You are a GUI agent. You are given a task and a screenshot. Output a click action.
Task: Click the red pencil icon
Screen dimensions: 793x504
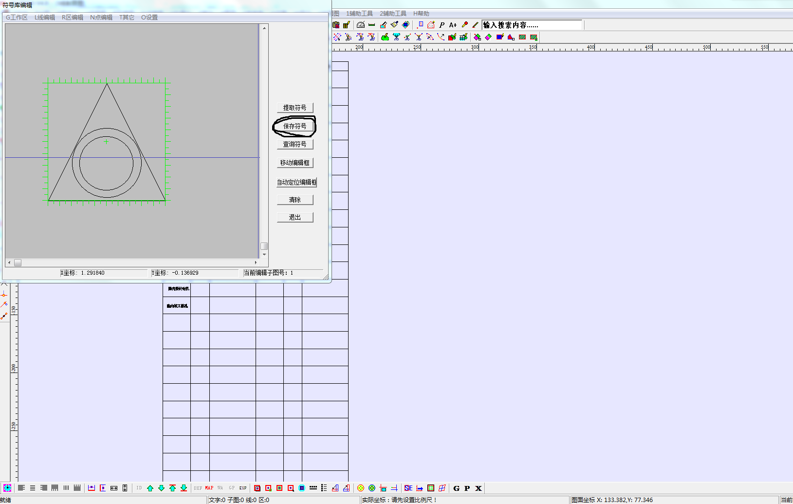(476, 25)
